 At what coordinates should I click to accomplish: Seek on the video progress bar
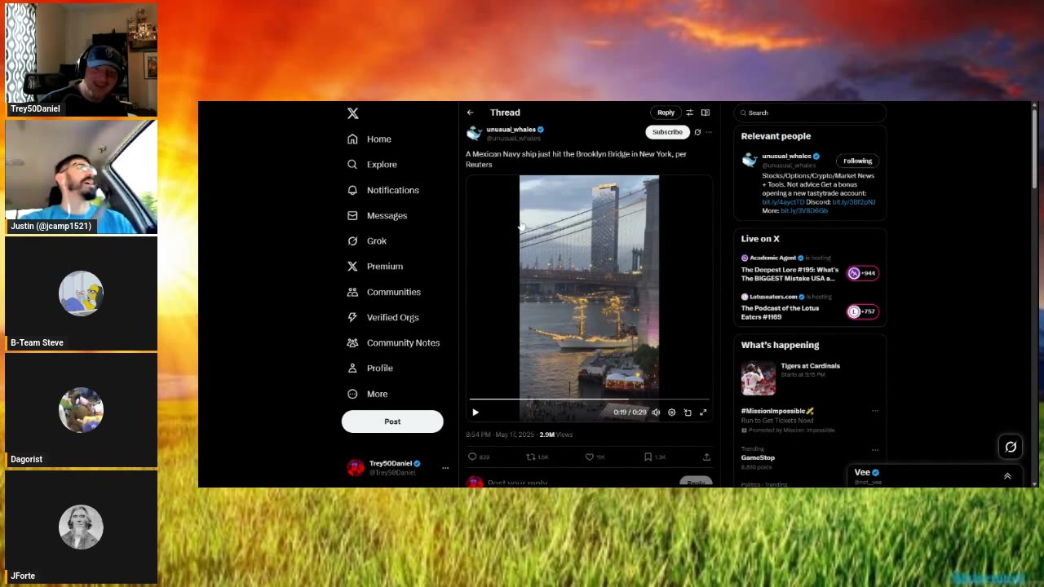pos(589,399)
